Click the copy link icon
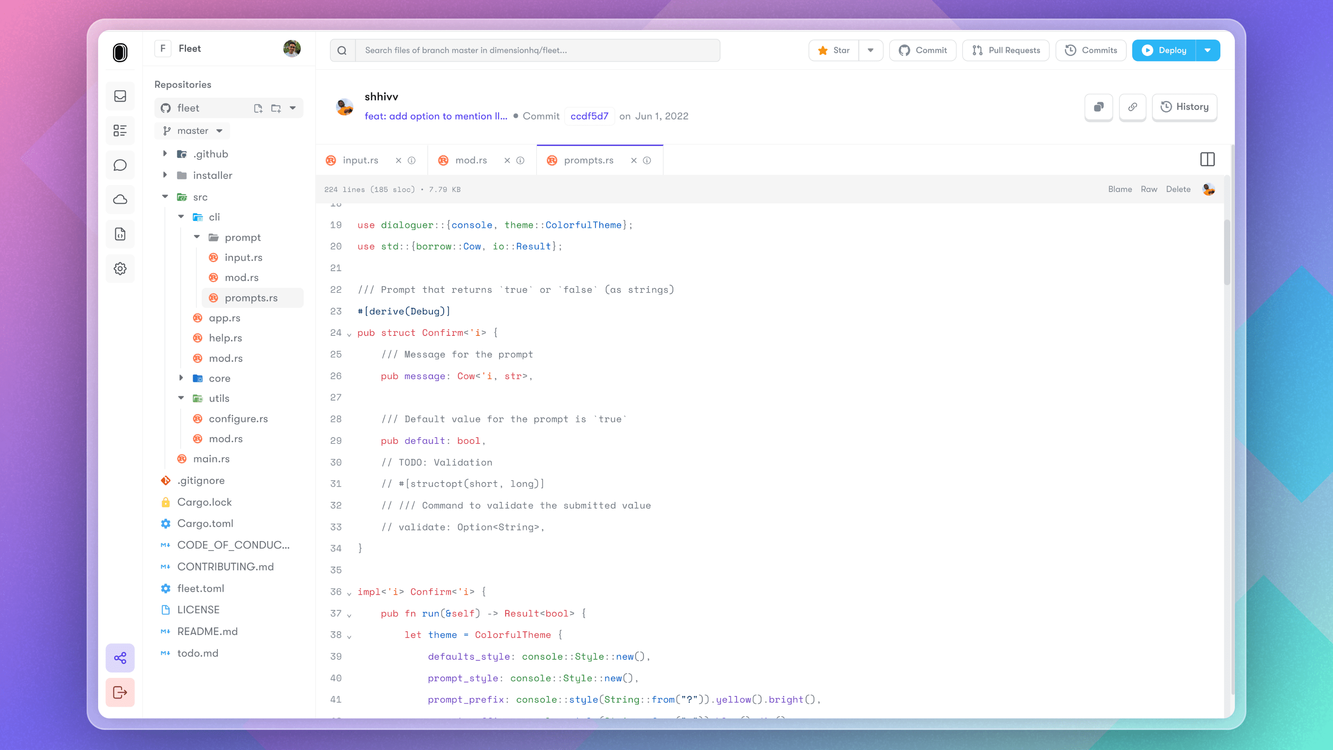The image size is (1333, 750). (1133, 107)
